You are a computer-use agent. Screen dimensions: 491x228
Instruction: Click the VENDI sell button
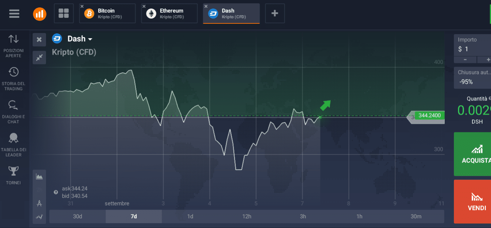[472, 202]
